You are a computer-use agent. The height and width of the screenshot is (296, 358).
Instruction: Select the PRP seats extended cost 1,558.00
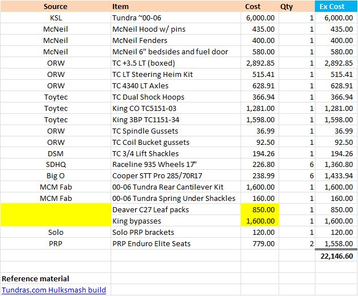(x=336, y=243)
